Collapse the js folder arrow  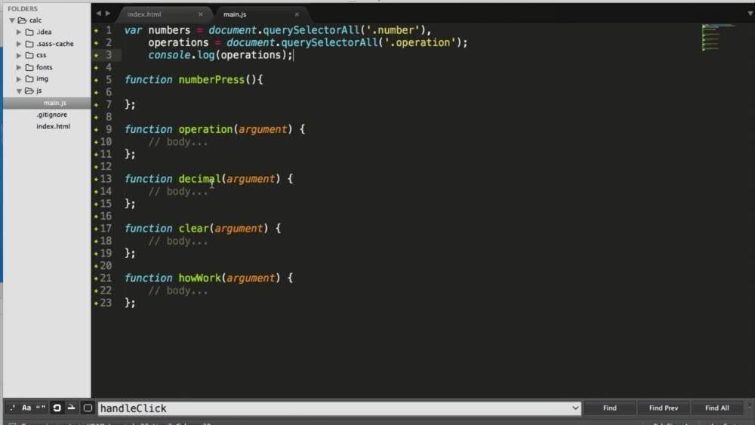pos(19,91)
